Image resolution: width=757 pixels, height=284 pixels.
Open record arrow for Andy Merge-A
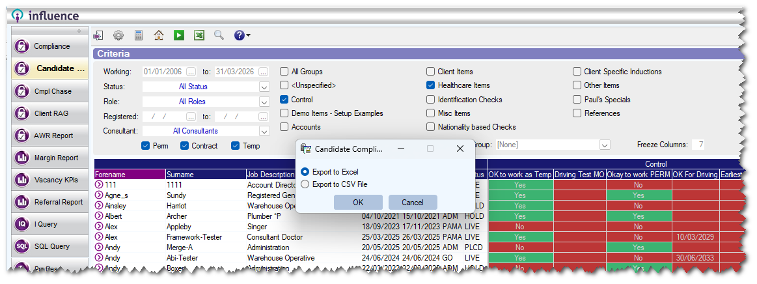pos(99,248)
